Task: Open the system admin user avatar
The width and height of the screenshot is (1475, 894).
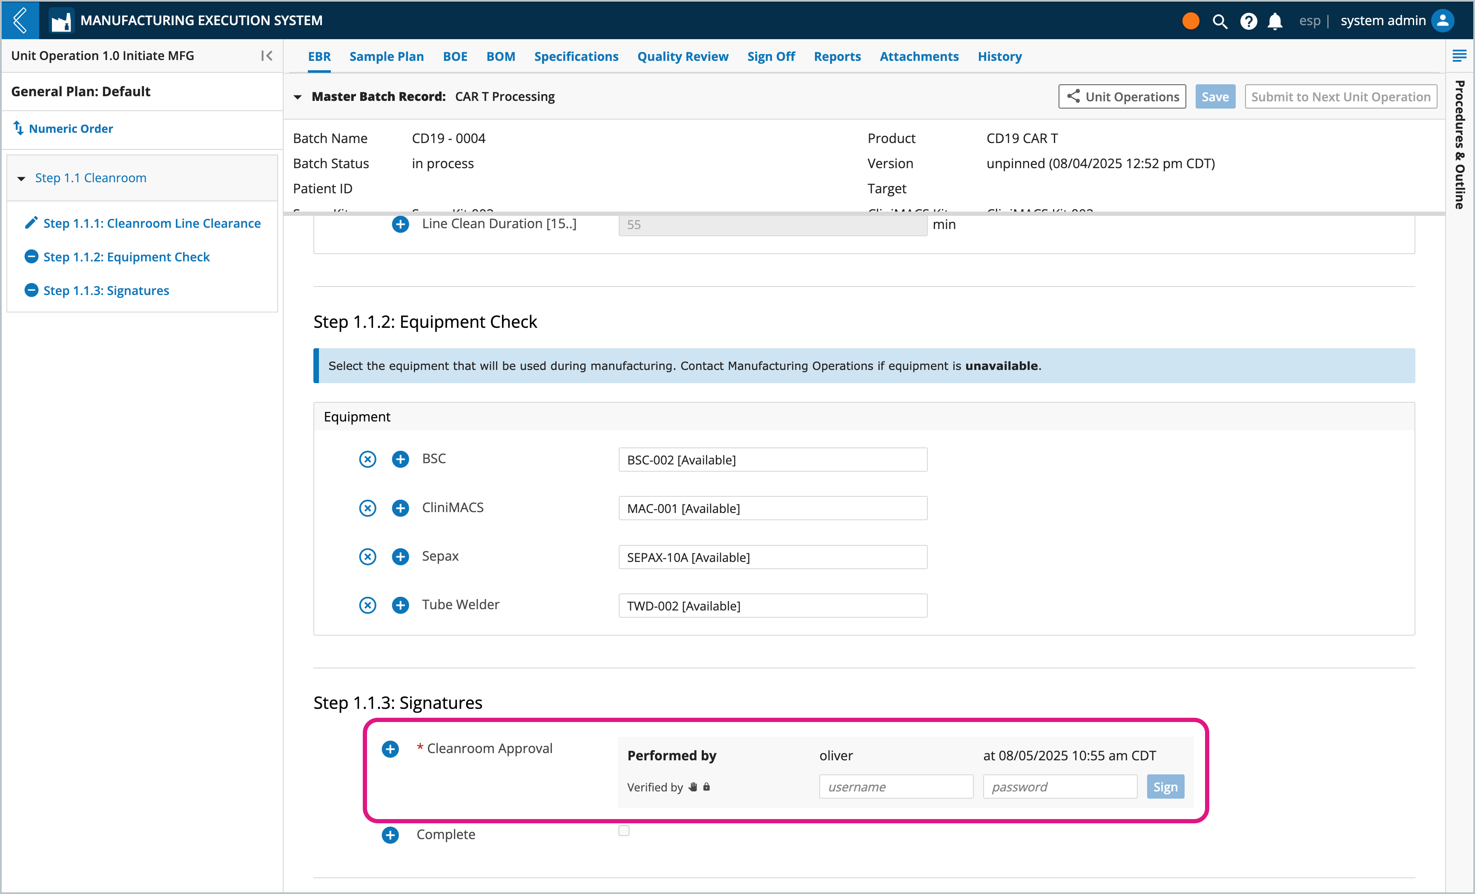Action: coord(1443,20)
